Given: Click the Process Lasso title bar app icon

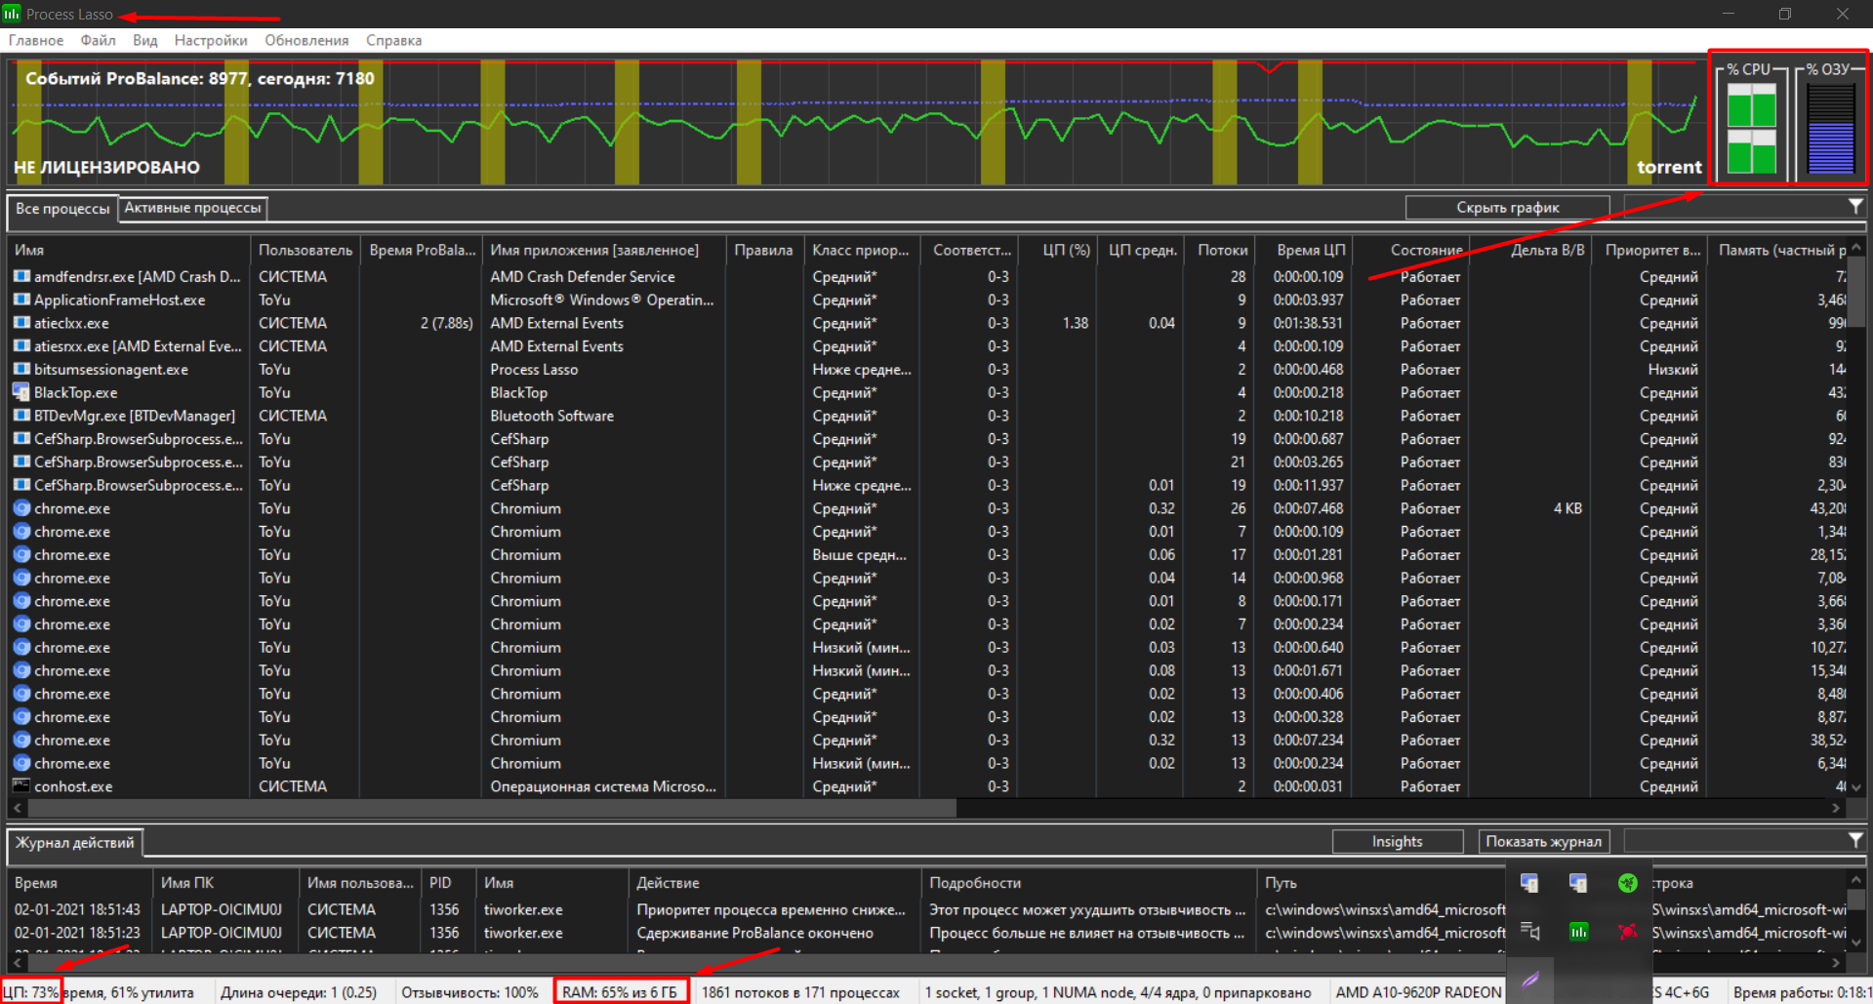Looking at the screenshot, I should click(12, 14).
